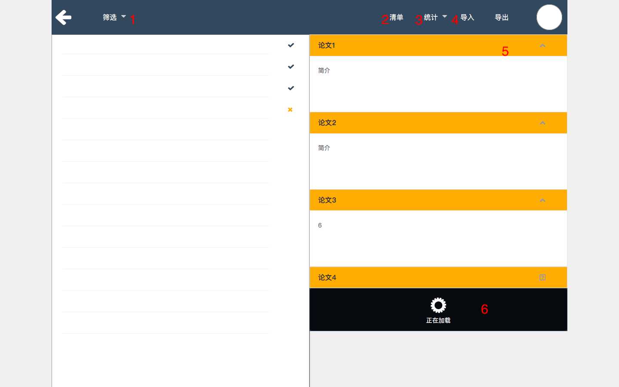Collapse the 论文2 panel with its chevron
Screen dimensions: 619x387
coord(542,123)
